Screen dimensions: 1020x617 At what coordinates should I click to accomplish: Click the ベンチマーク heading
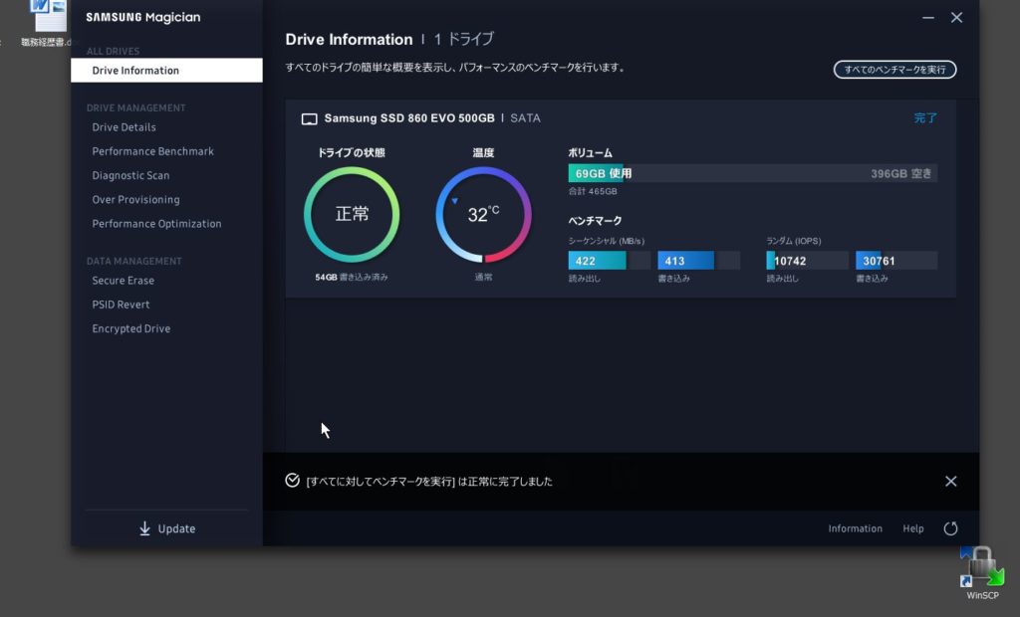pyautogui.click(x=595, y=221)
